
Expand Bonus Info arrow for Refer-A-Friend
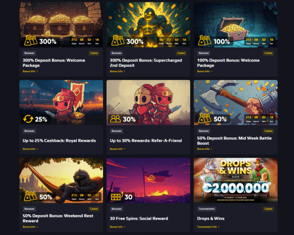(124, 149)
